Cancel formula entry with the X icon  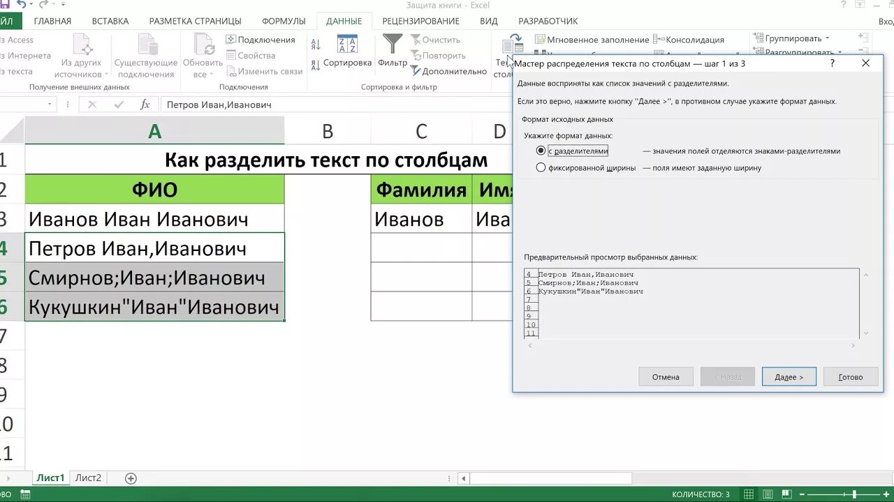tap(92, 105)
